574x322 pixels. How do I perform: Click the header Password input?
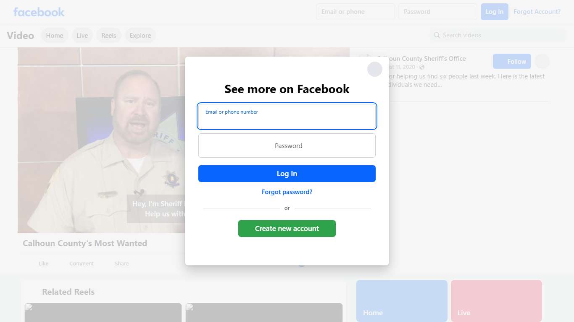[437, 12]
